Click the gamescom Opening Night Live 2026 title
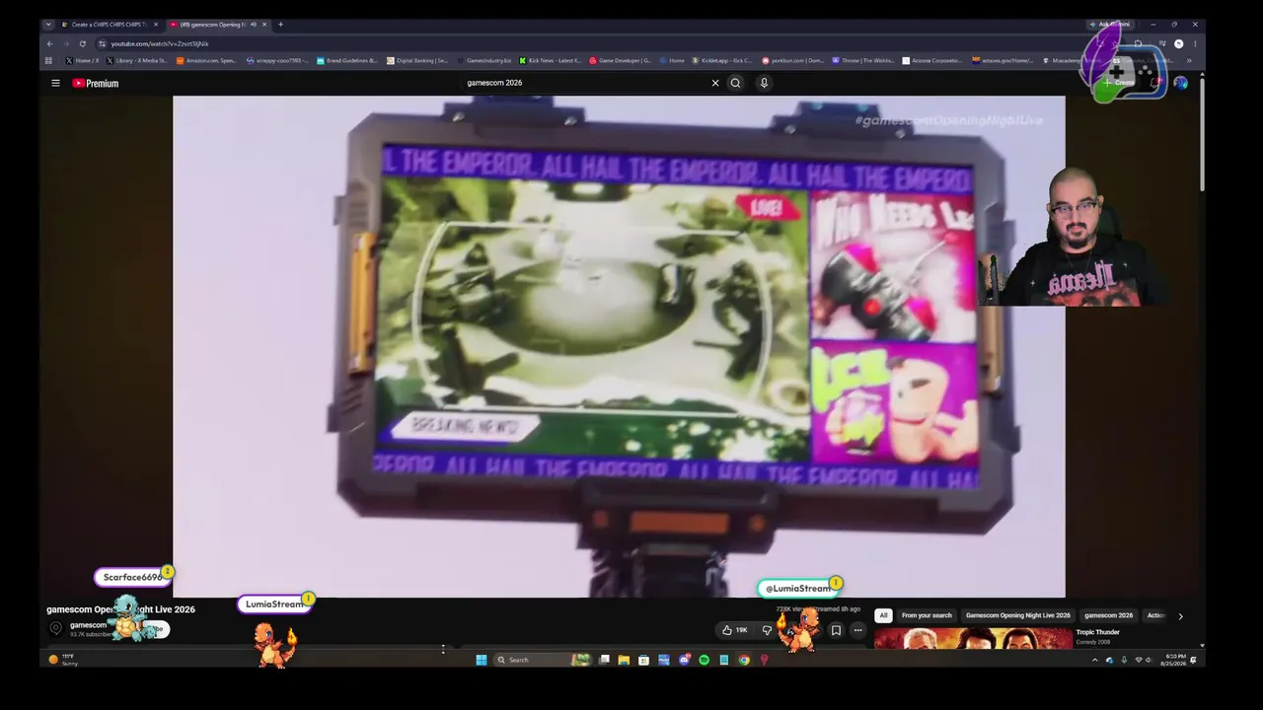This screenshot has height=710, width=1263. tap(120, 609)
